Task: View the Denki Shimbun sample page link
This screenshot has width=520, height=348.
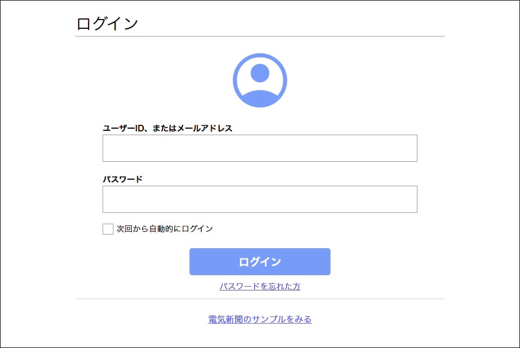Action: coord(259,319)
